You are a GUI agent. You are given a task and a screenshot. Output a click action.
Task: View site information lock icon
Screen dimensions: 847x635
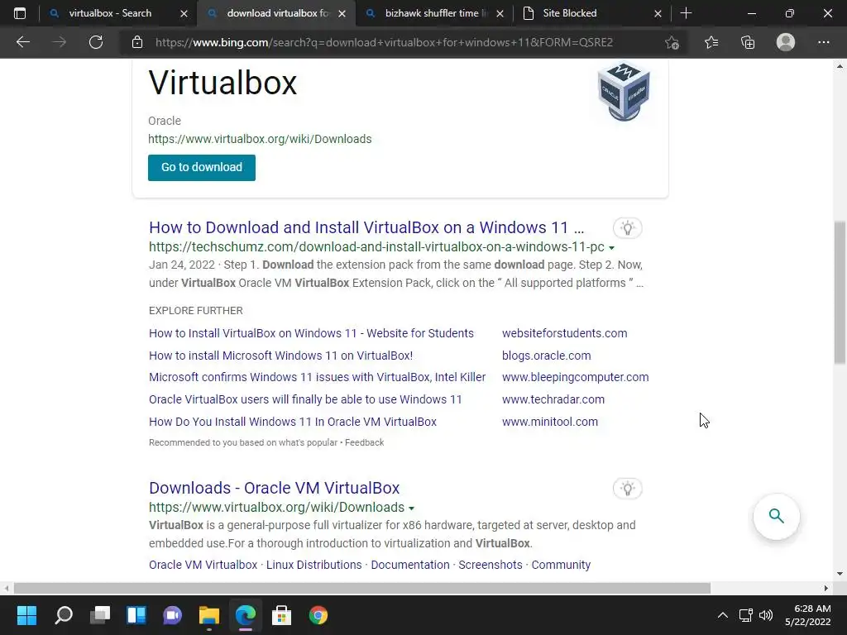pos(137,42)
